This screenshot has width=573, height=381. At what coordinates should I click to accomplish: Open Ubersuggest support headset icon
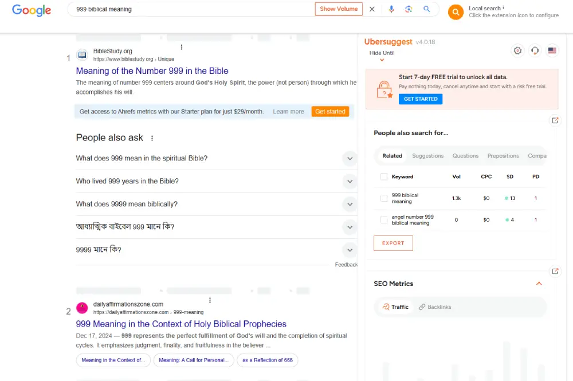click(x=535, y=50)
